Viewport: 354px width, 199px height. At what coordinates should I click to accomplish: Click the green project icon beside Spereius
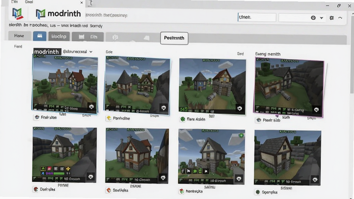(x=258, y=192)
